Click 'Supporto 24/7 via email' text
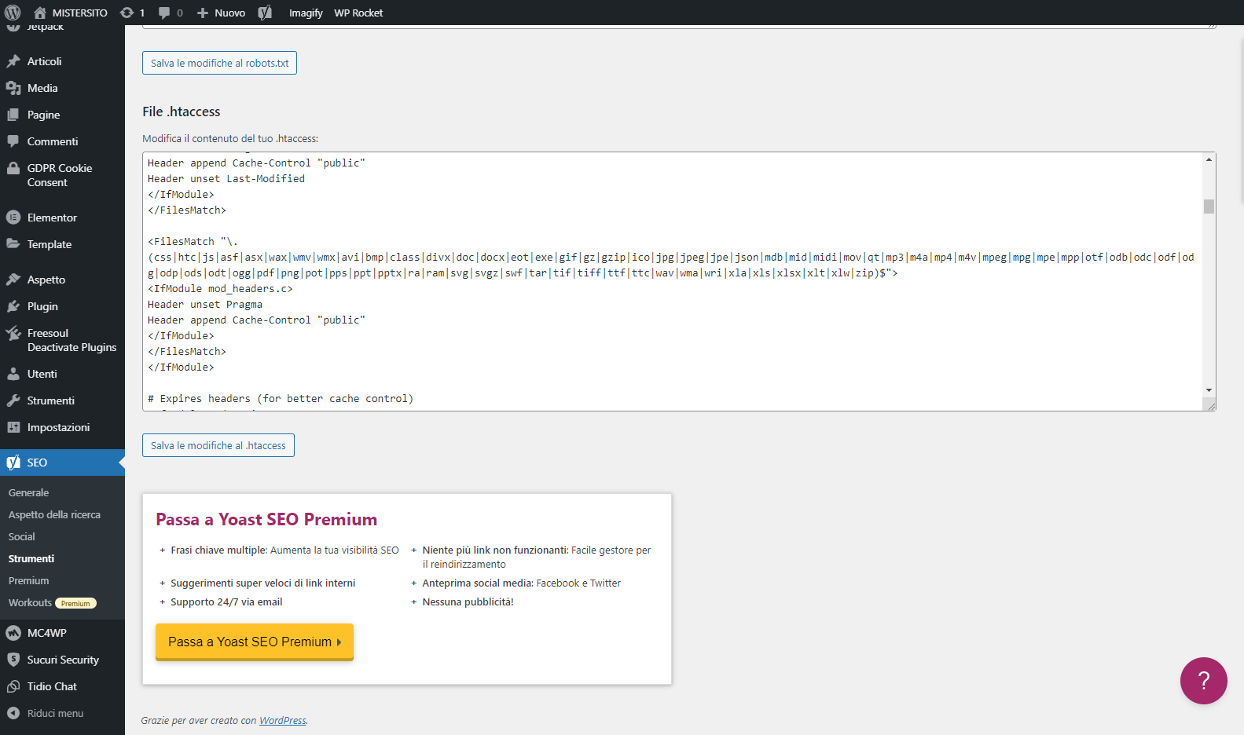Screen dimensions: 1244x735 pos(226,602)
